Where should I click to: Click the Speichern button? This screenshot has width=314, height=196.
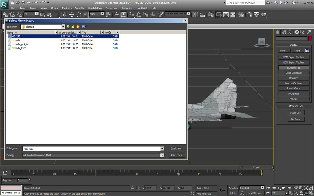click(176, 149)
